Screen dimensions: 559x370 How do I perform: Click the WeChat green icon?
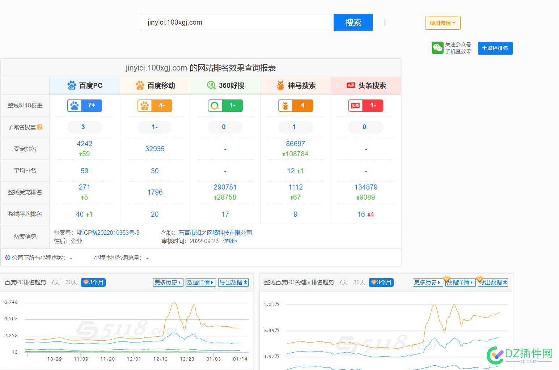437,48
